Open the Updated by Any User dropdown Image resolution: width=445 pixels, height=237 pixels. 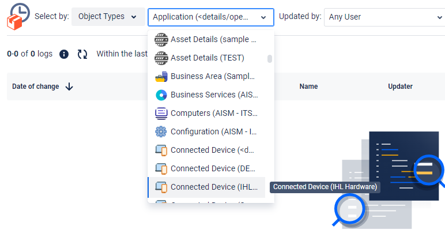point(384,17)
